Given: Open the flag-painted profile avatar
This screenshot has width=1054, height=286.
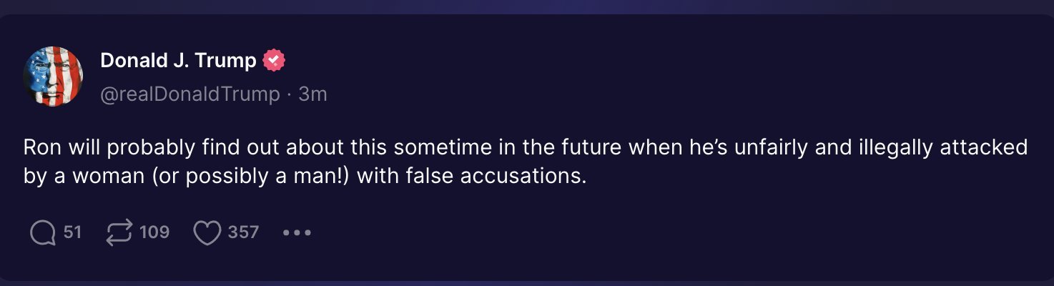Looking at the screenshot, I should [53, 77].
